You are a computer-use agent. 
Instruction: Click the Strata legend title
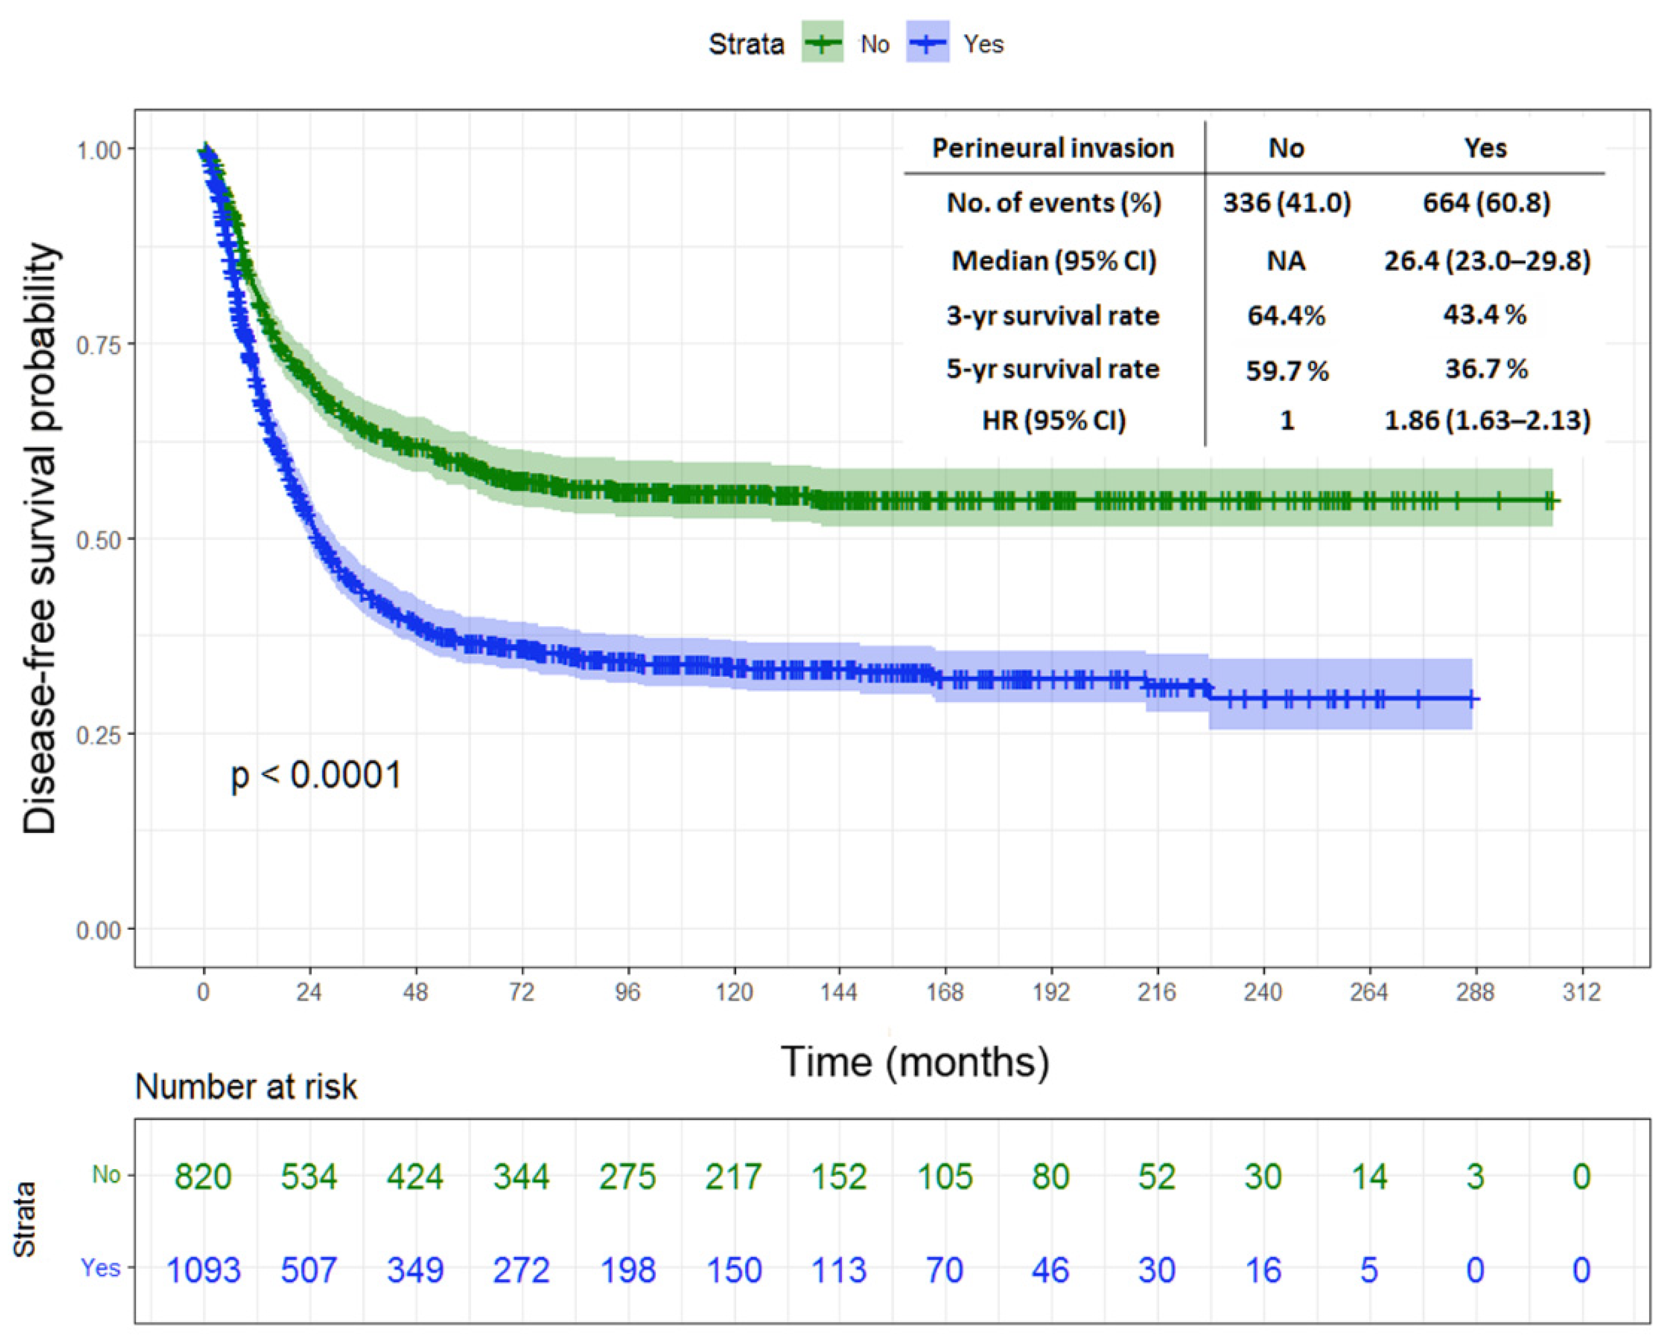pos(746,44)
